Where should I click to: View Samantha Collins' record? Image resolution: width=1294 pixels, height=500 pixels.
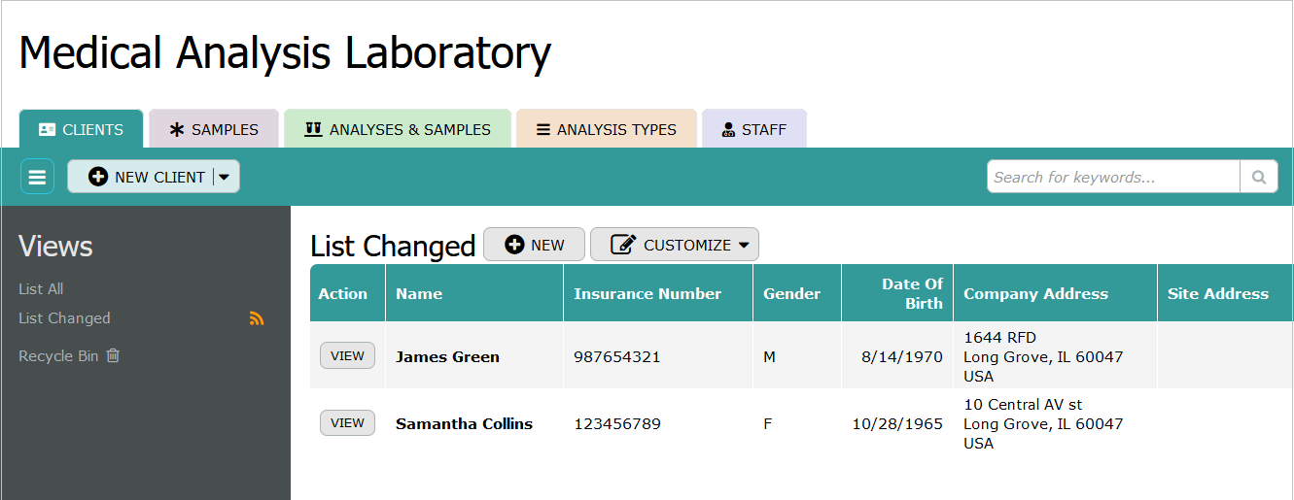(347, 423)
